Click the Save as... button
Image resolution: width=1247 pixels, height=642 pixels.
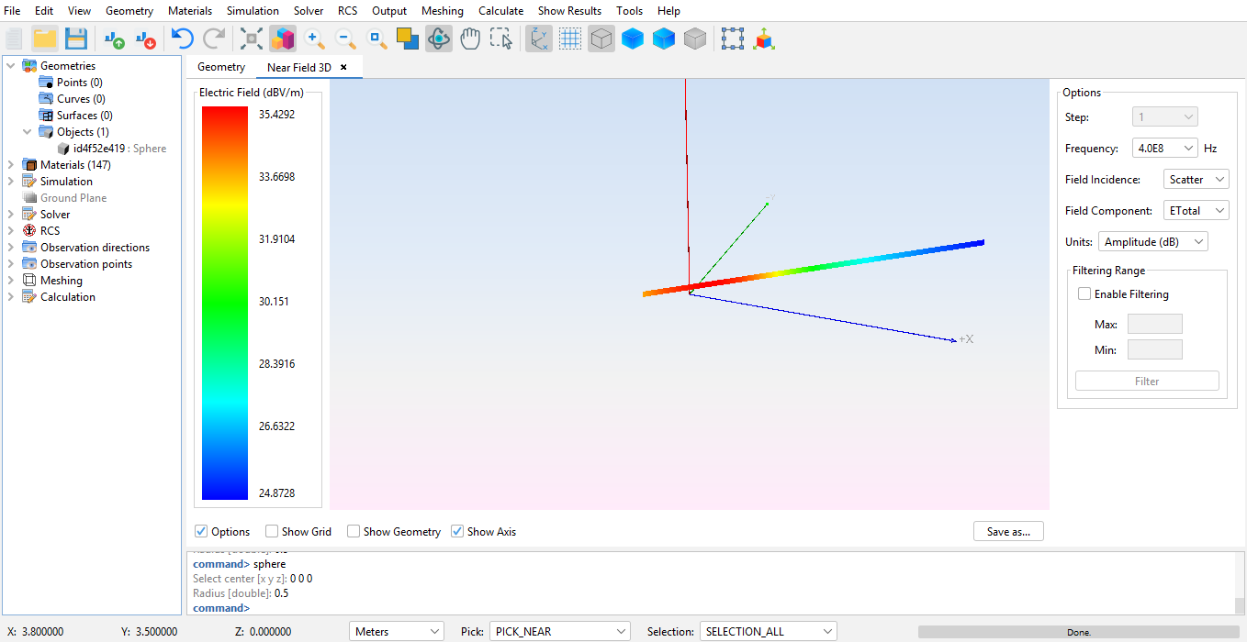tap(1008, 532)
